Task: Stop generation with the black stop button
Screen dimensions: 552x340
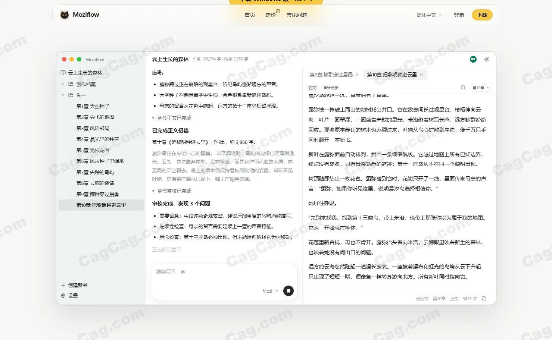Action: [x=289, y=291]
